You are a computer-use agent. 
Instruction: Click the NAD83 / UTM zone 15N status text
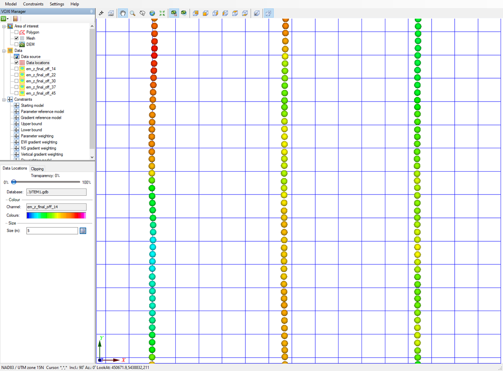22,367
